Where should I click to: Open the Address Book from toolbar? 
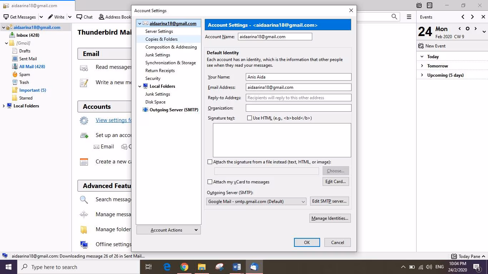click(x=115, y=17)
